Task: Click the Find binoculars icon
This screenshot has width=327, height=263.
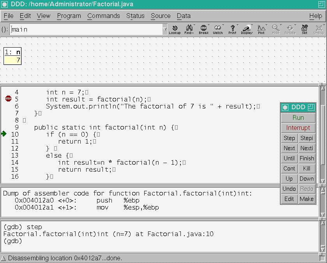Action: point(189,30)
